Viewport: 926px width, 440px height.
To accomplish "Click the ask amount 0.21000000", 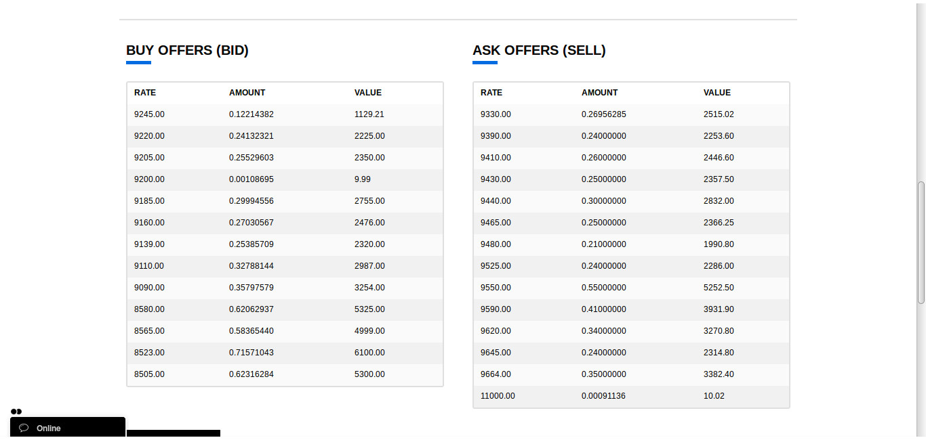I will tap(604, 244).
